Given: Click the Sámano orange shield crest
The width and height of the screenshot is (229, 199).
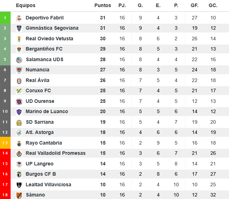Looking at the screenshot, I should coord(19,195).
